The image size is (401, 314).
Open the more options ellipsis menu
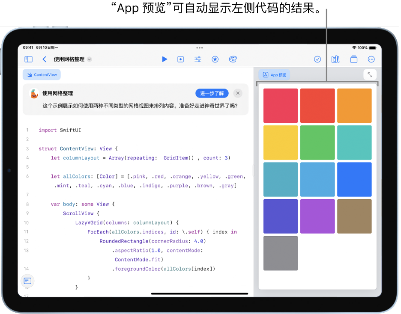(371, 59)
